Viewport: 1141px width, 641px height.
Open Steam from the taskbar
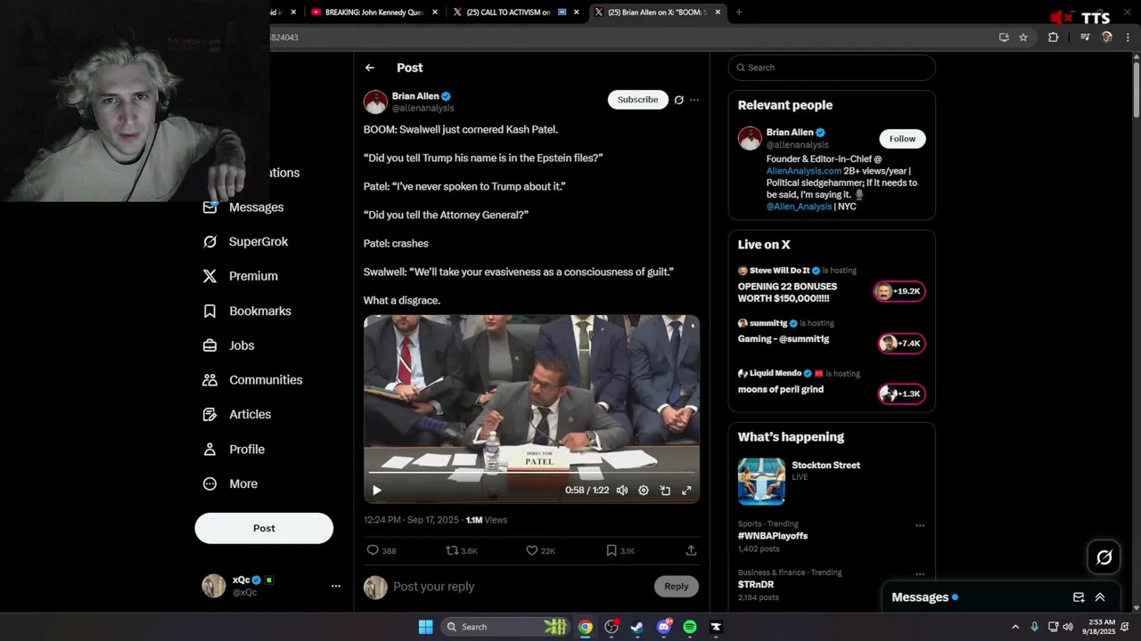637,627
